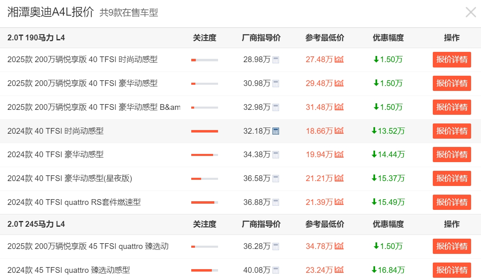Click lowest price 23.24万
This screenshot has width=481, height=279.
click(x=319, y=270)
